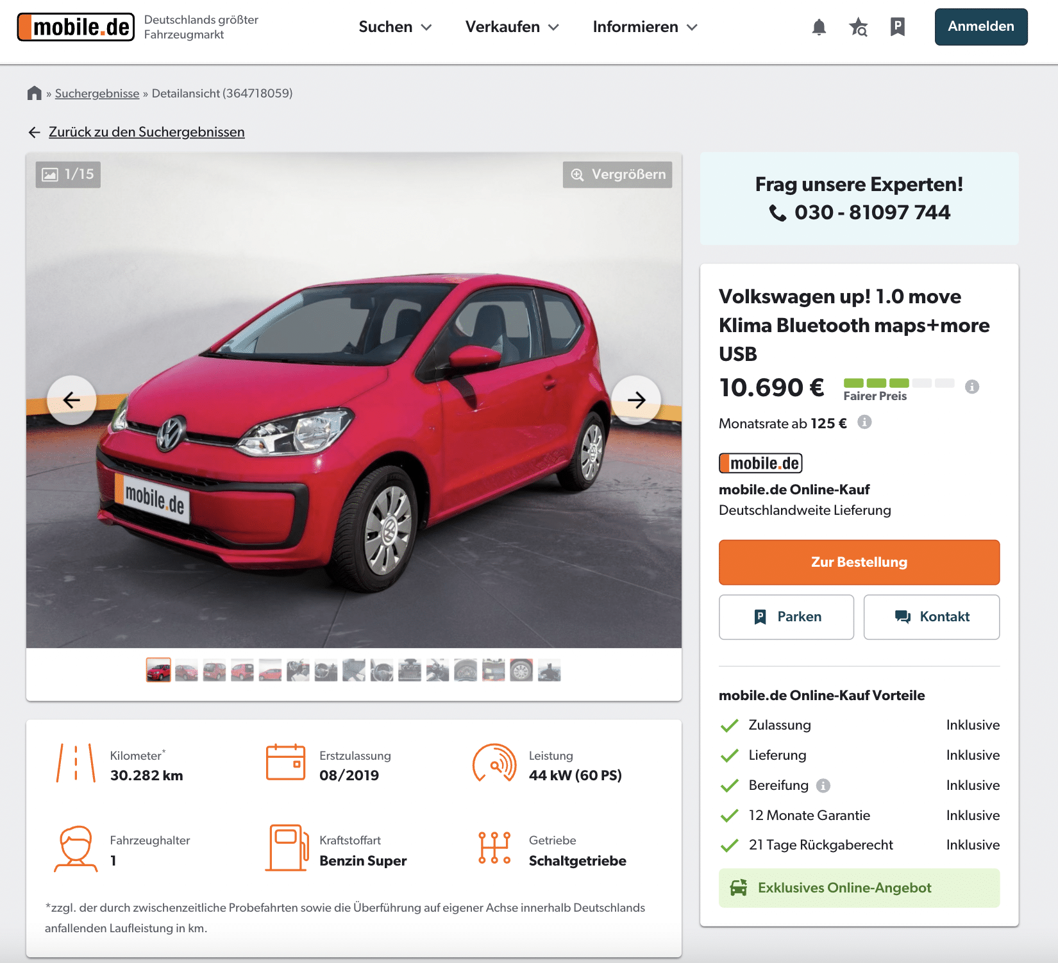Select fifth thumbnail in gallery strip
This screenshot has width=1058, height=963.
click(270, 670)
